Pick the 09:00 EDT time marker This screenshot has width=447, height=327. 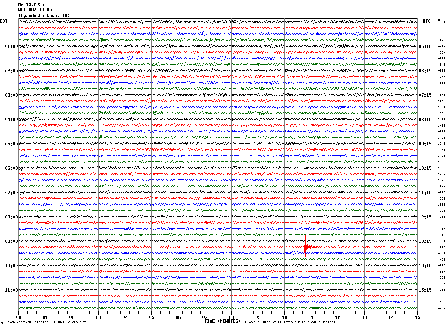11,241
